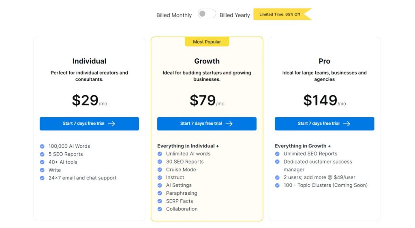Click the checkmark beside 100,000 AI Words
The height and width of the screenshot is (228, 415).
(42, 146)
